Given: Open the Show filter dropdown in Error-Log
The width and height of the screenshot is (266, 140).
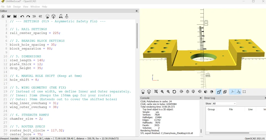Looking at the screenshot, I should click(x=224, y=103).
